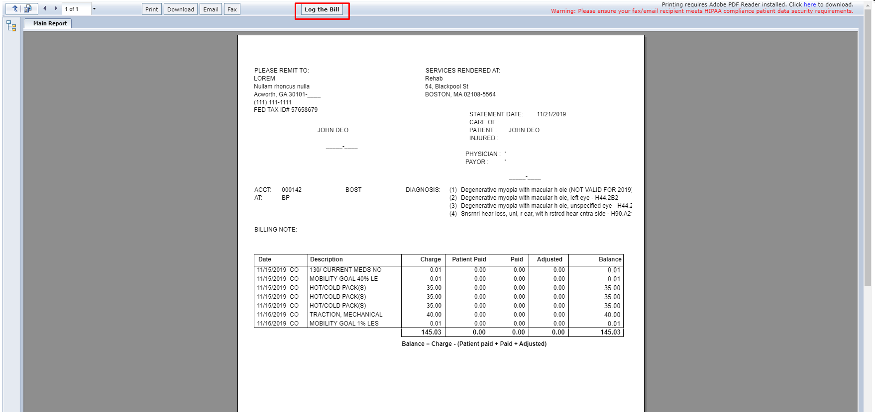Viewport: 875px width, 412px height.
Task: Click the account number 000142
Action: [292, 190]
